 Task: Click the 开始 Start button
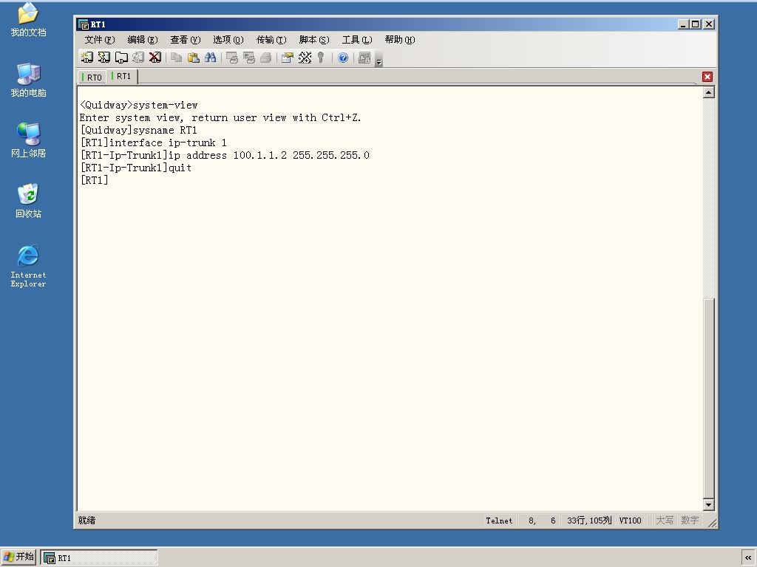coord(18,557)
